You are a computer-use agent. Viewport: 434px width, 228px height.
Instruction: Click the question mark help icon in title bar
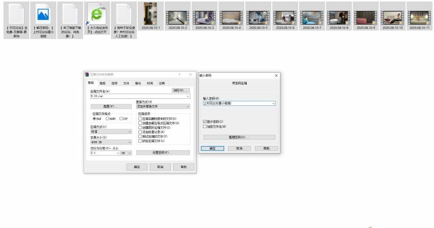point(179,74)
